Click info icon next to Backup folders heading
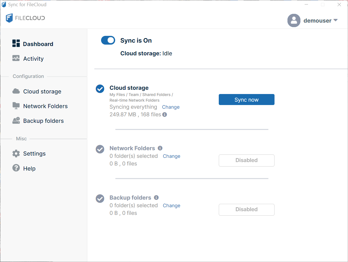 pyautogui.click(x=156, y=198)
